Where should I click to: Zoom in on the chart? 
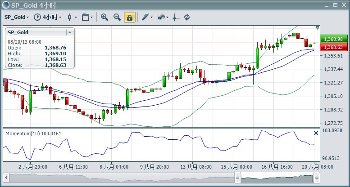[105, 17]
